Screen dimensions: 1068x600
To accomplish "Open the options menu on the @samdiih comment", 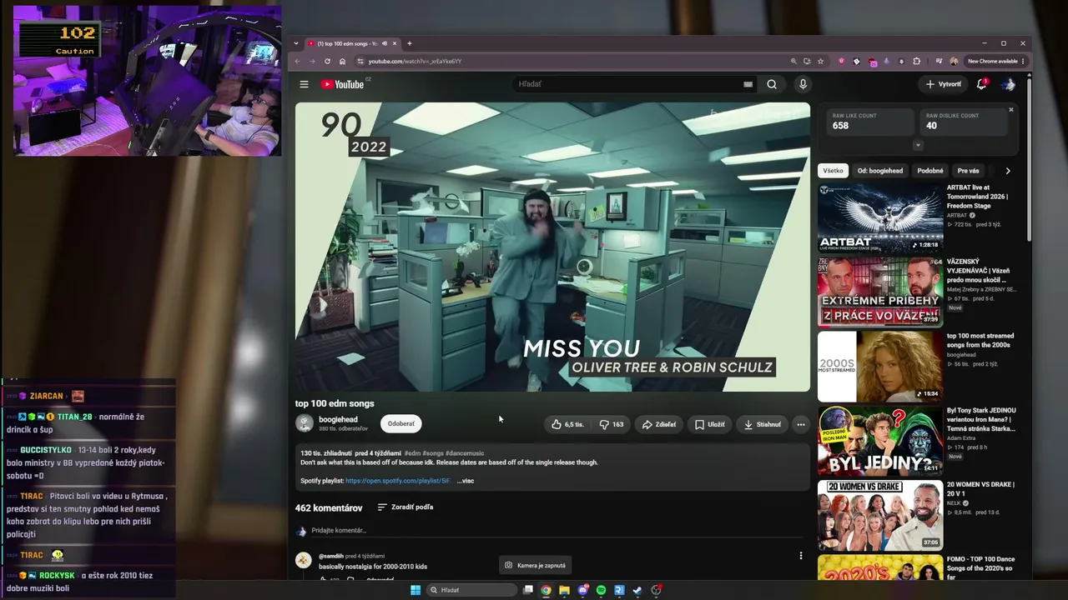I will (800, 556).
